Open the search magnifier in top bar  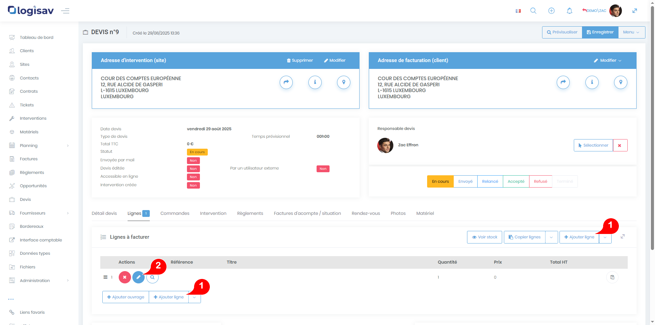(x=533, y=11)
